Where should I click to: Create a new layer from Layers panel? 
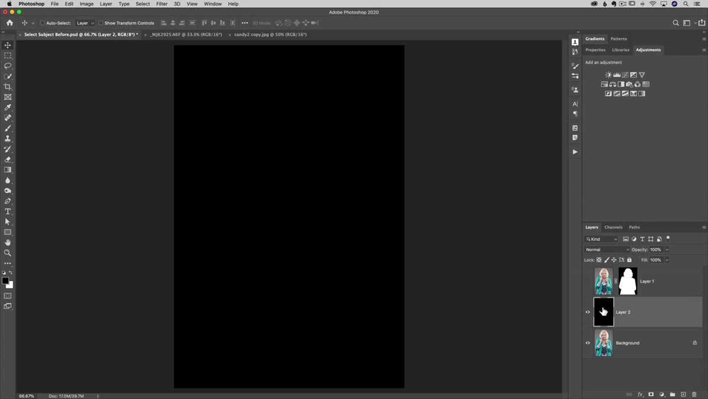(x=683, y=394)
